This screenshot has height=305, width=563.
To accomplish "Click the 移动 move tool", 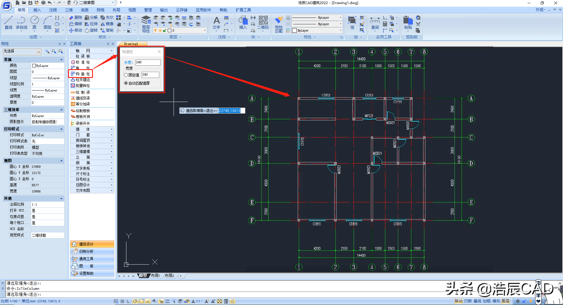I will [x=76, y=30].
